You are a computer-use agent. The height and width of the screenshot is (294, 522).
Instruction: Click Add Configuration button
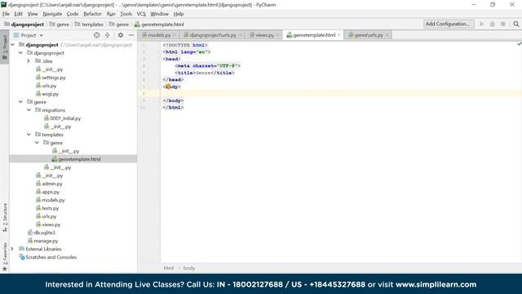[x=449, y=24]
